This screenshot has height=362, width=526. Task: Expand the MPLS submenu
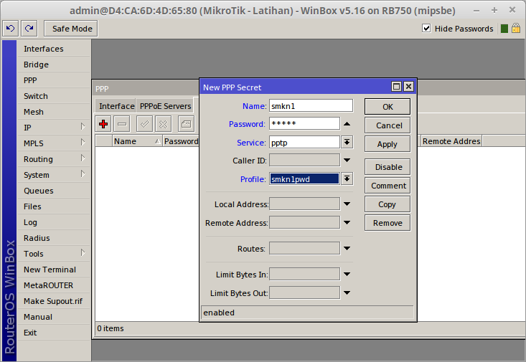54,143
